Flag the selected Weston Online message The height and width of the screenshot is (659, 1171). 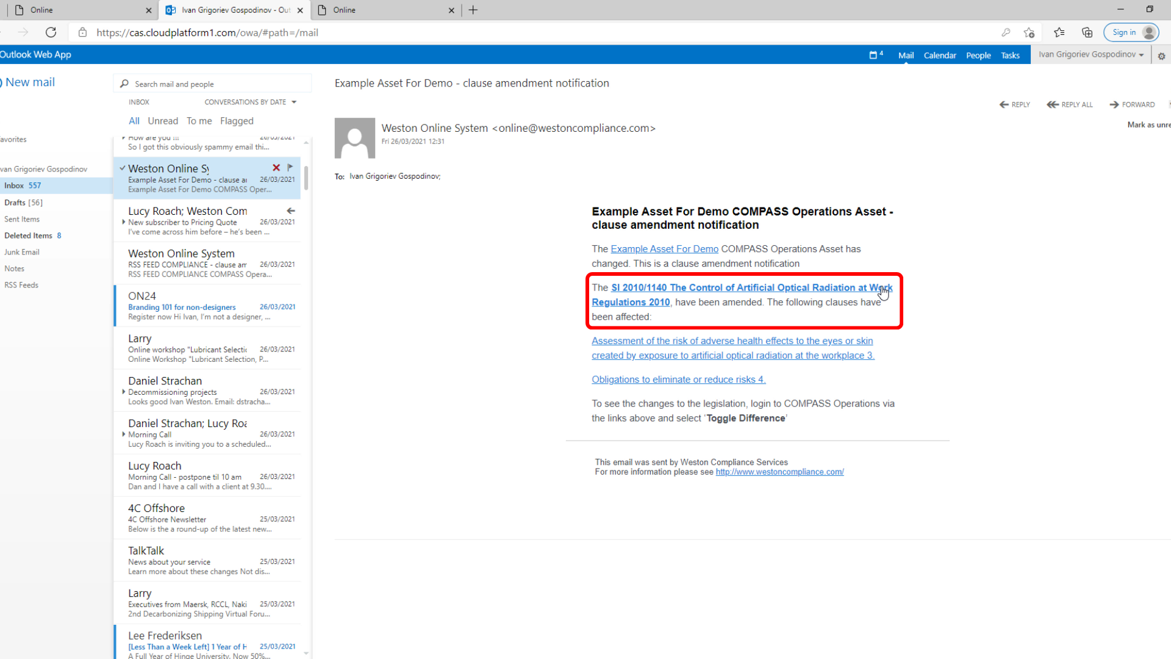(x=290, y=167)
